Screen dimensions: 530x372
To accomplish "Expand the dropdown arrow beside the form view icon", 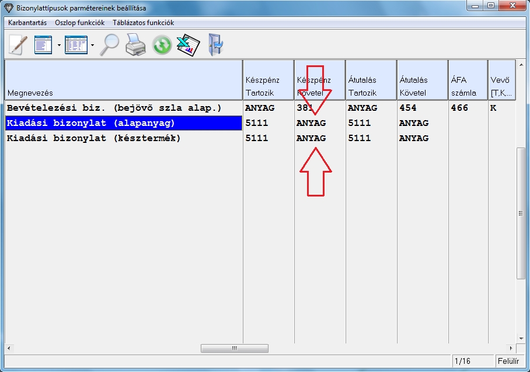I will [x=59, y=45].
